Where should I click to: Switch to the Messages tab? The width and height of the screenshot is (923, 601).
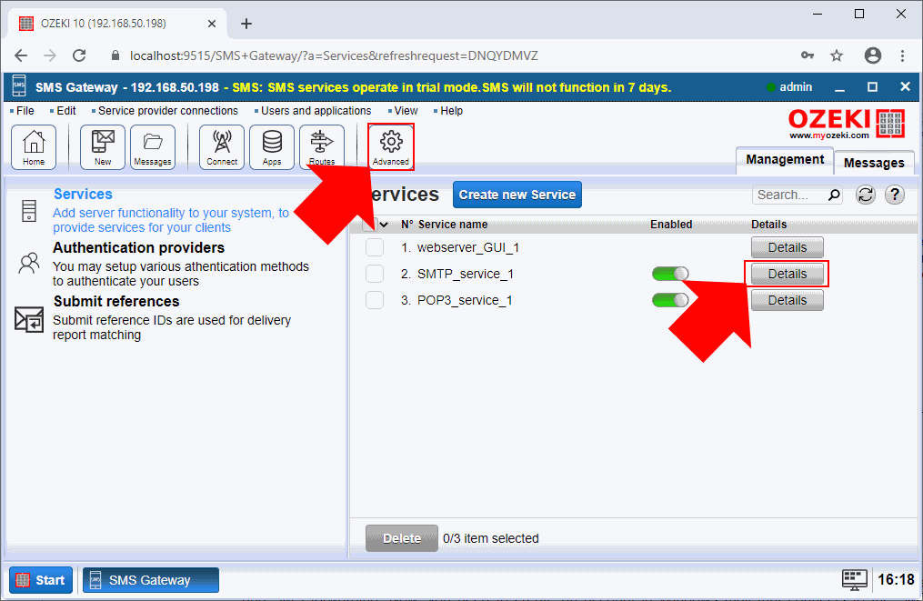click(874, 163)
